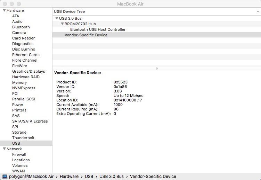
Task: Click the Hardware category label in sidebar
Action: click(15, 10)
